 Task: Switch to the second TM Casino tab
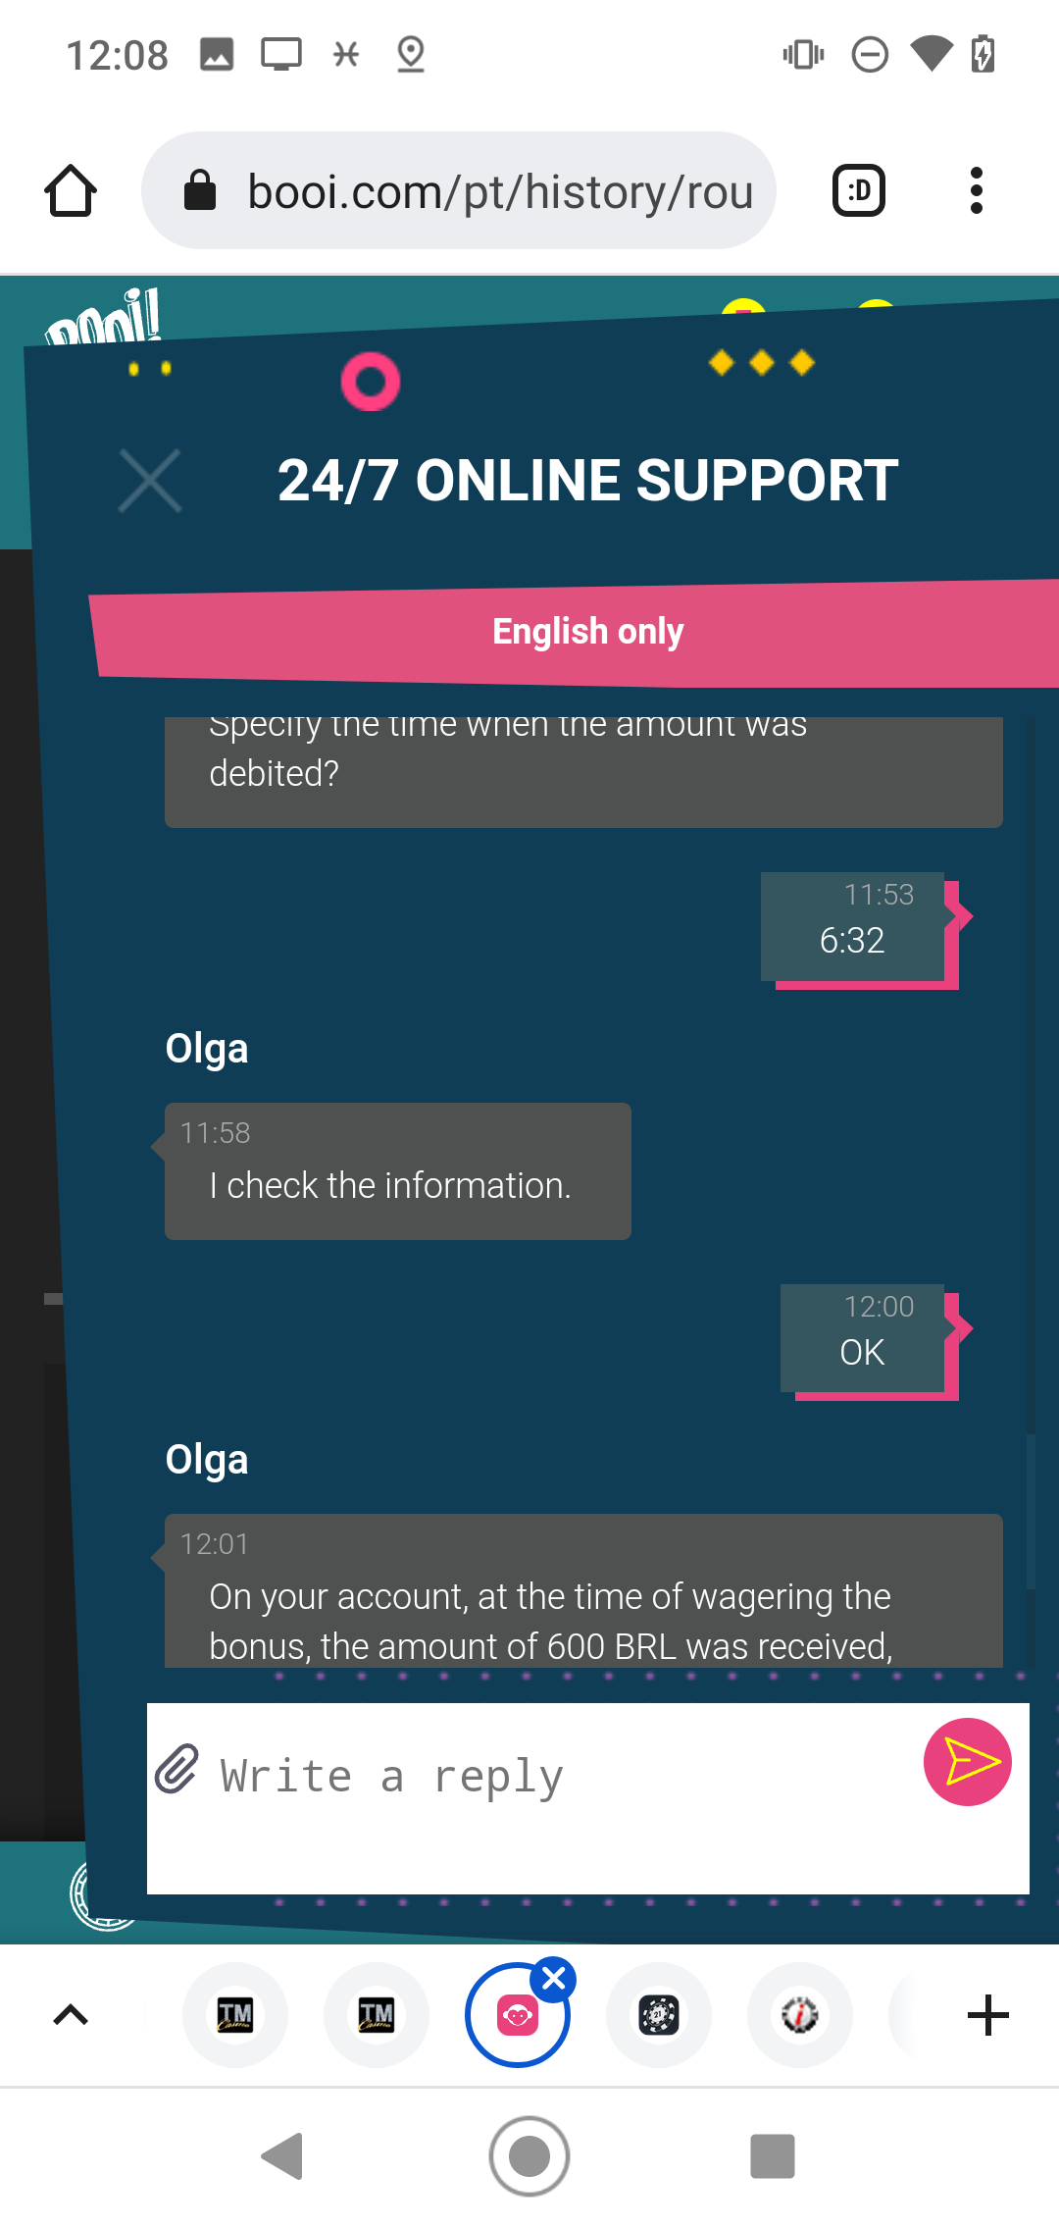coord(377,2015)
